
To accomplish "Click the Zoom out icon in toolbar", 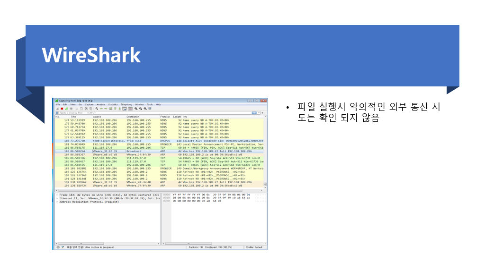I will (141, 109).
